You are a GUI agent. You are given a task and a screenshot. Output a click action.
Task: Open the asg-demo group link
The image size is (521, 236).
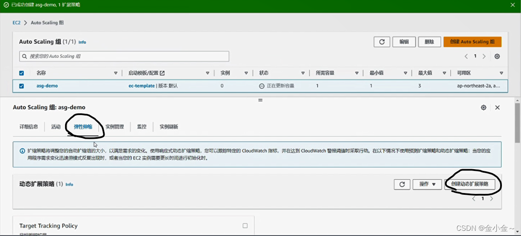point(47,86)
